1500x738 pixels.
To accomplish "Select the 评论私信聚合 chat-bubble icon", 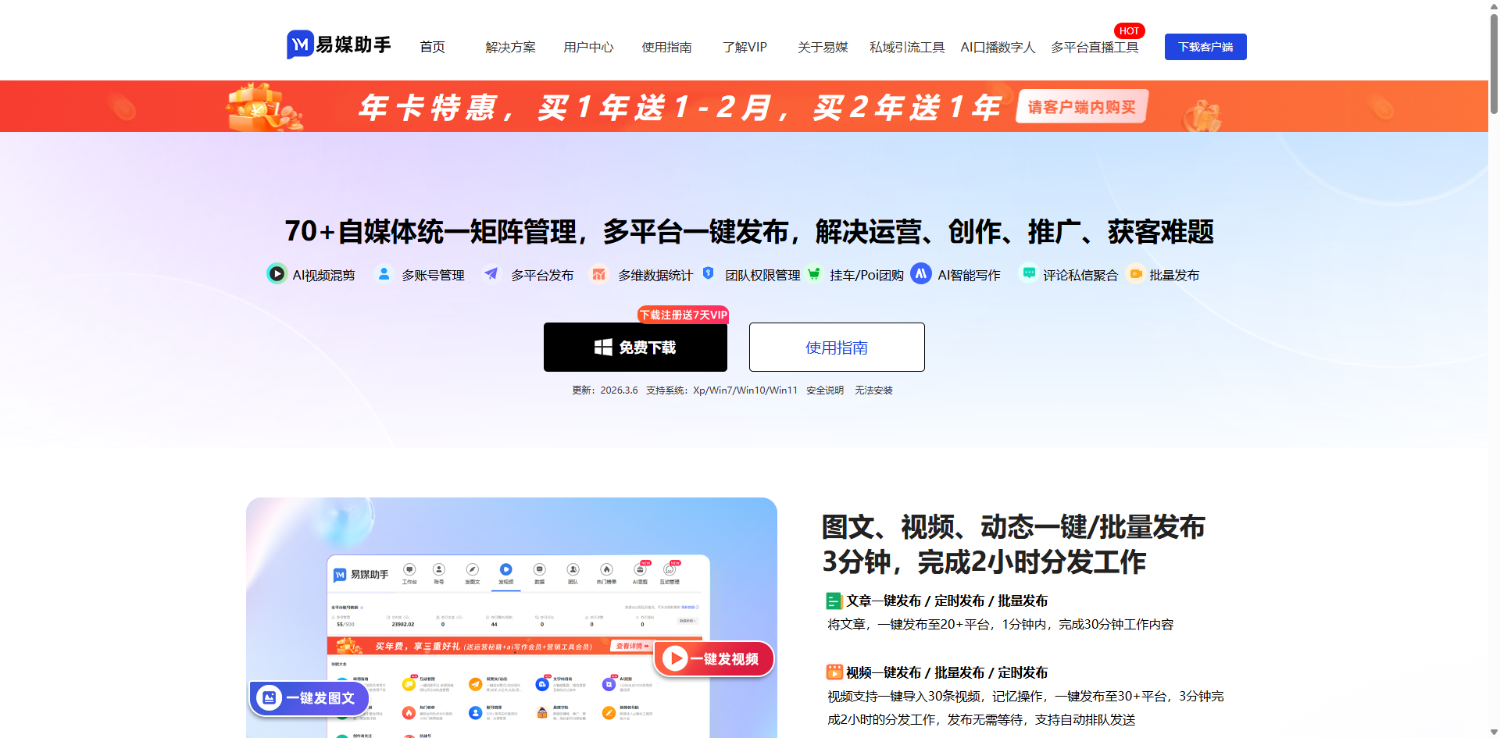I will pyautogui.click(x=1028, y=273).
